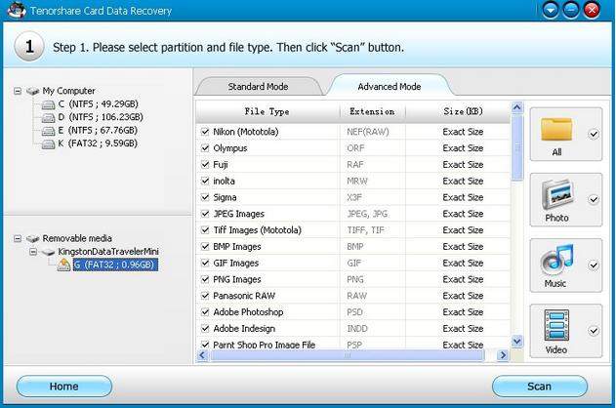Uncheck the Nikon (Mototola) file type
Viewport: 616px width, 408px height.
click(x=205, y=132)
